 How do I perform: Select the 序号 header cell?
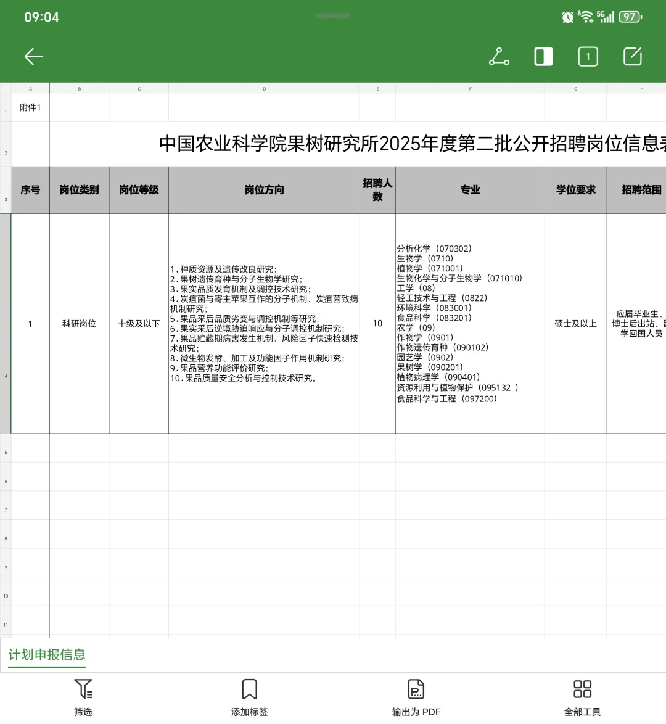(30, 190)
